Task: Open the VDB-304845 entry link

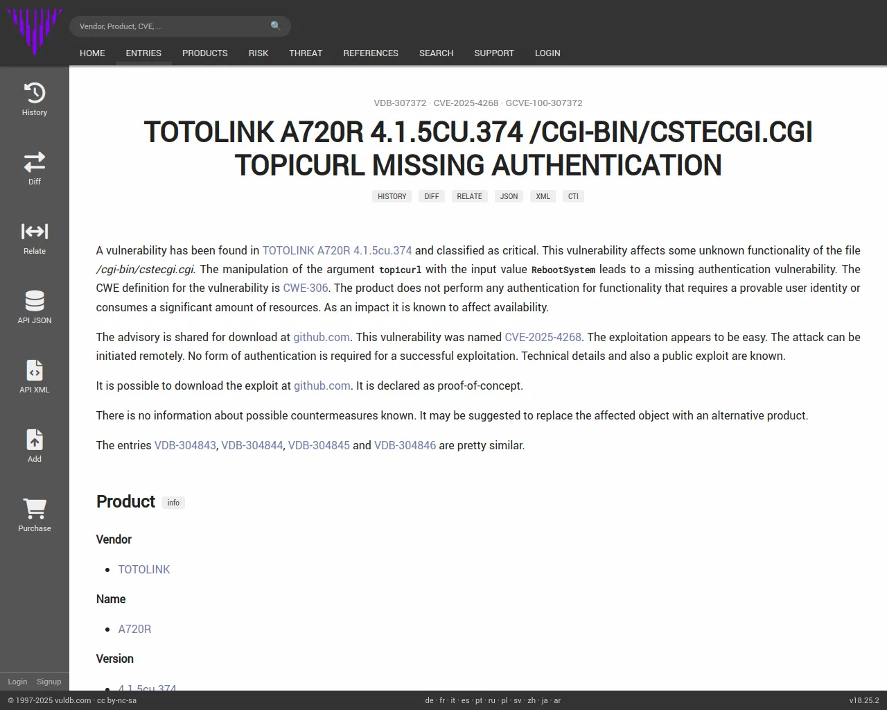Action: (319, 445)
